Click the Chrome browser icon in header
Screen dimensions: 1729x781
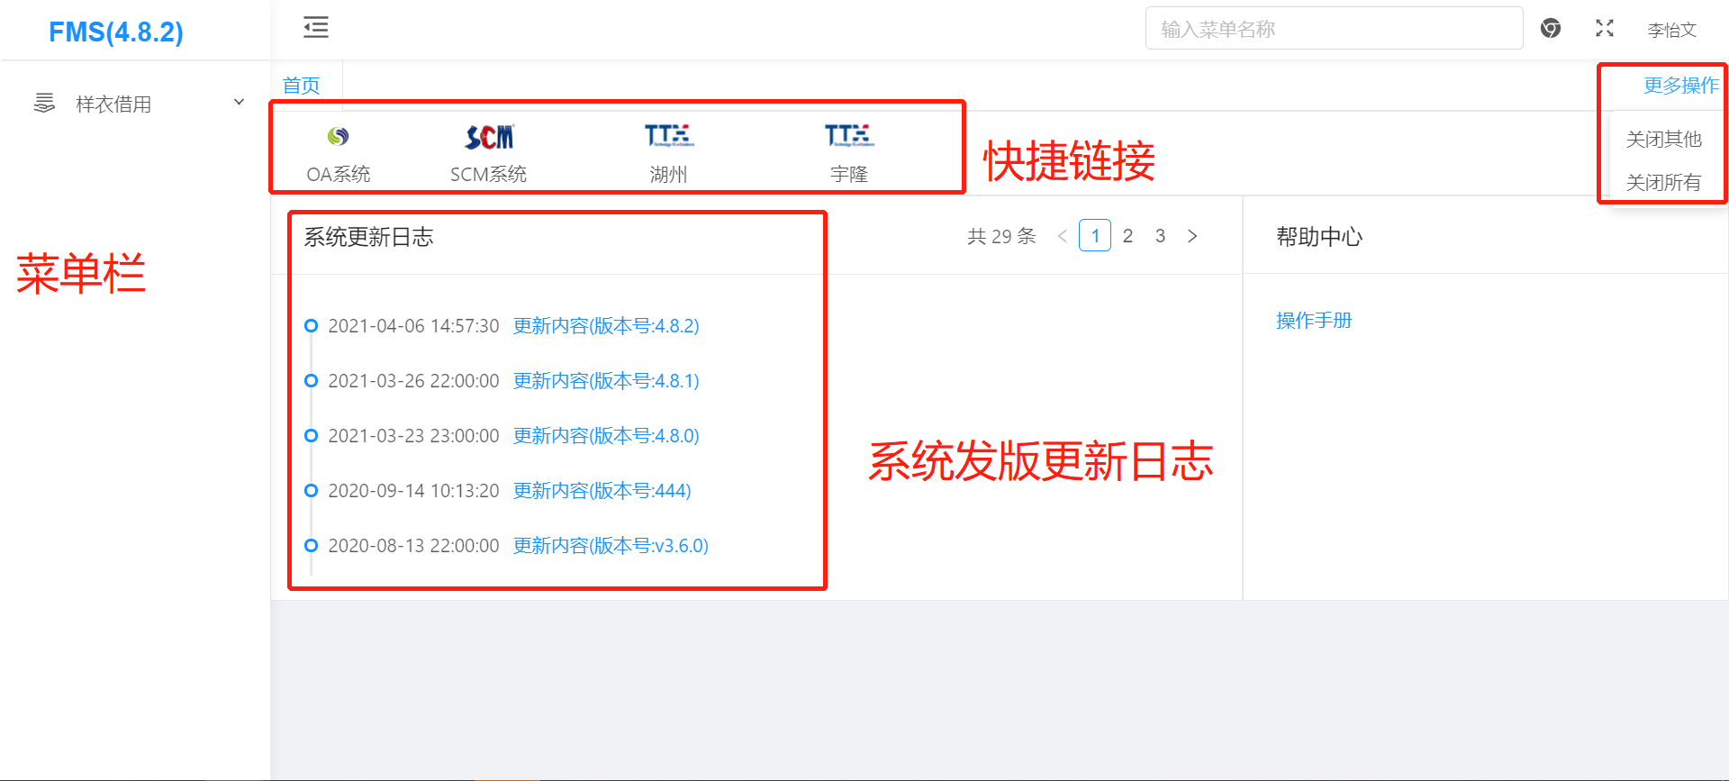pyautogui.click(x=1550, y=29)
